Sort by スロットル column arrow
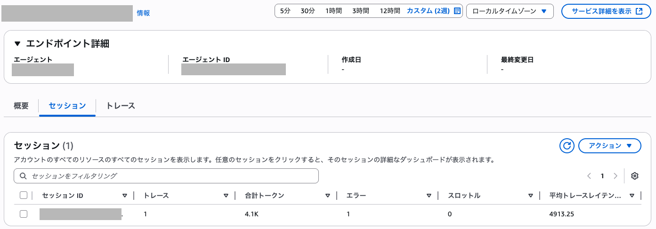This screenshot has width=656, height=229. 531,196
